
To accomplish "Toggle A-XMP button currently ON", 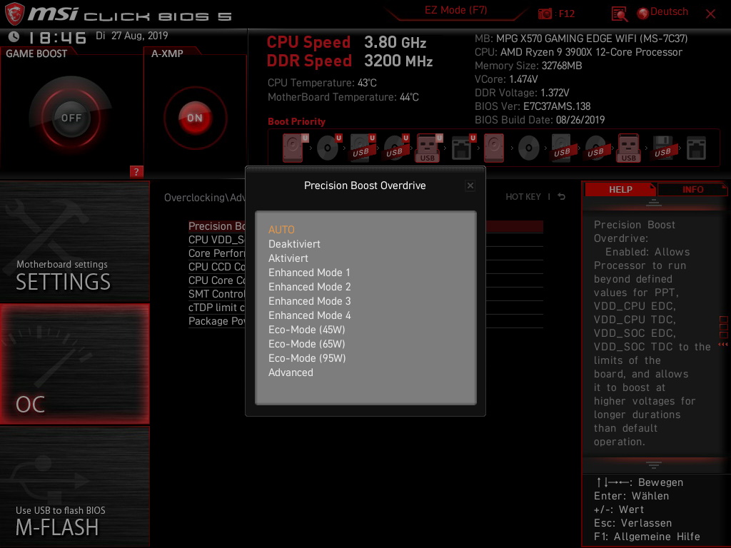I will [x=195, y=118].
